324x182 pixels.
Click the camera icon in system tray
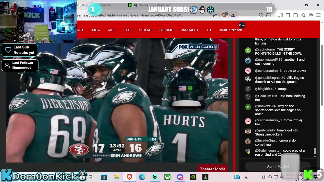[x=264, y=177]
